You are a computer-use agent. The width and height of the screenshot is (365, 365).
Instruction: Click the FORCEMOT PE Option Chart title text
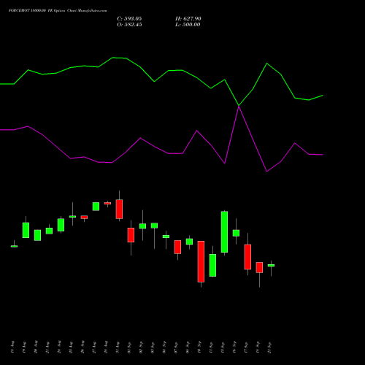click(58, 11)
